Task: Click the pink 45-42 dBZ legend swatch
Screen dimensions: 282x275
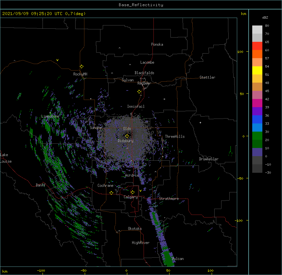Action: 257,95
